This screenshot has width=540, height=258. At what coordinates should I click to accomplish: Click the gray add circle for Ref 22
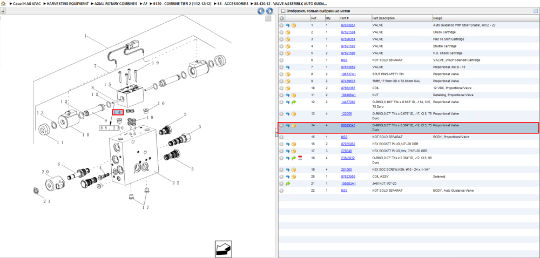tap(281, 191)
